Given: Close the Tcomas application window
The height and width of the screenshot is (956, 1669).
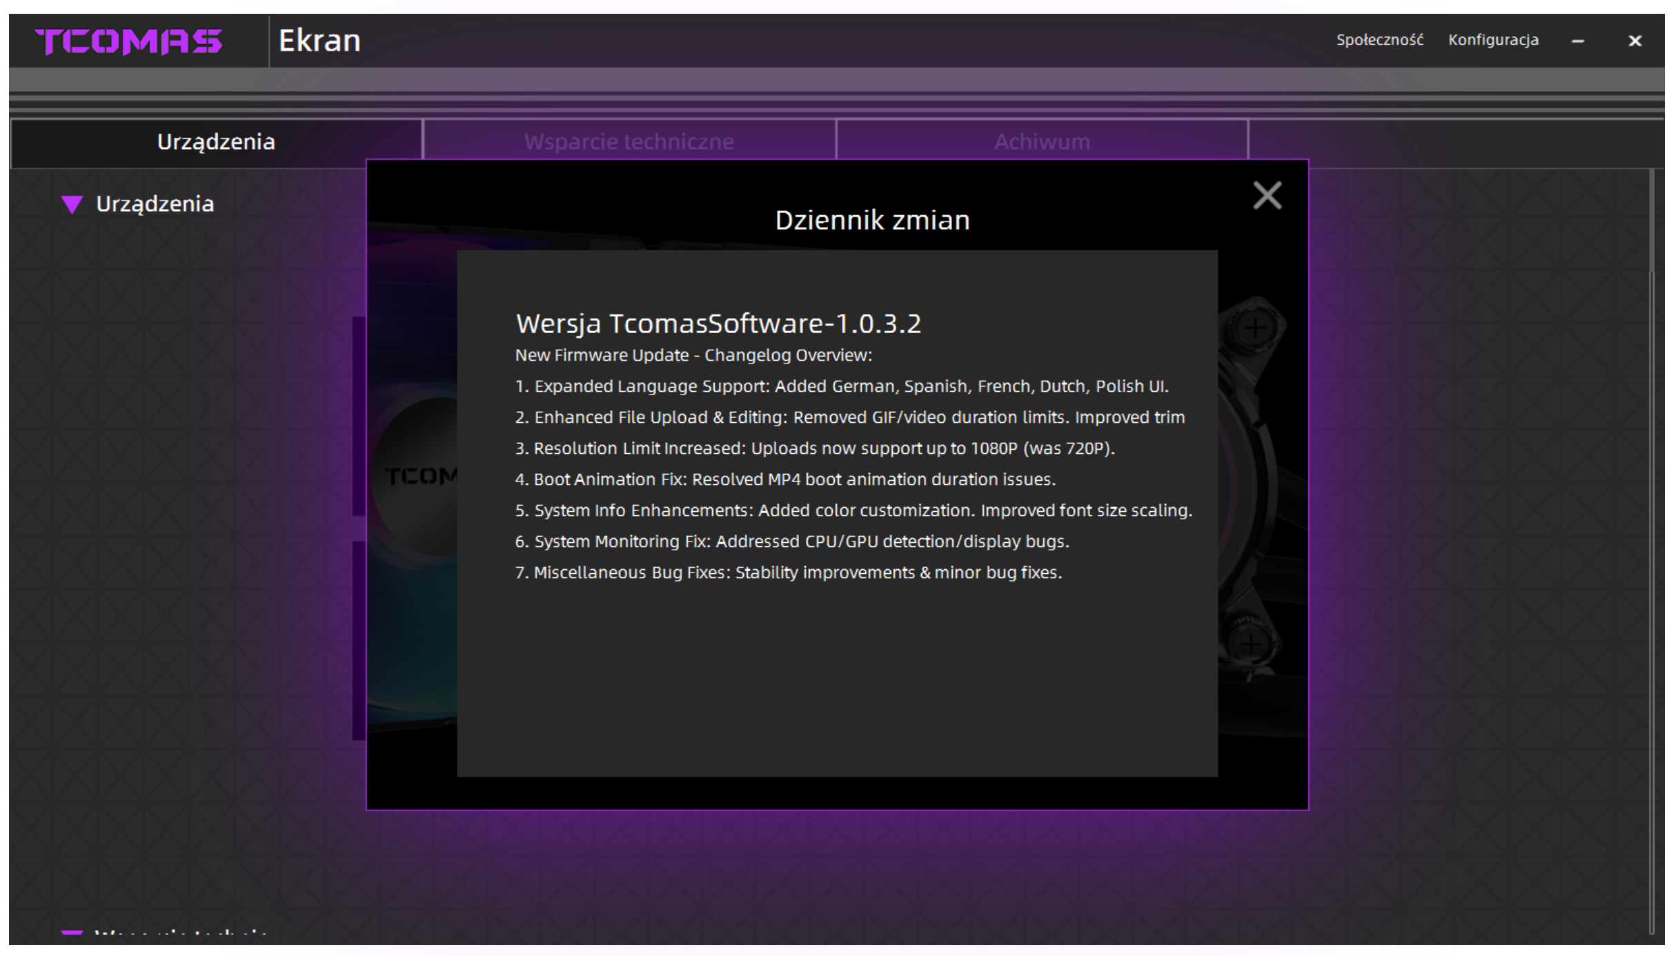Looking at the screenshot, I should [1635, 41].
